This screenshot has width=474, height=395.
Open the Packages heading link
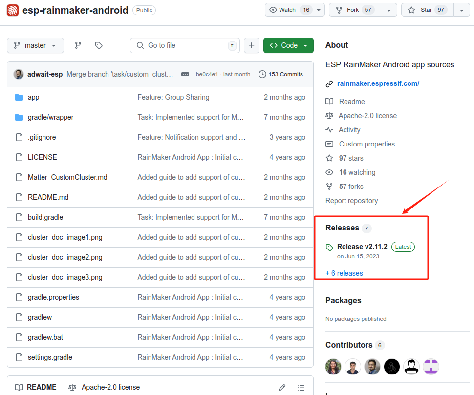click(343, 300)
